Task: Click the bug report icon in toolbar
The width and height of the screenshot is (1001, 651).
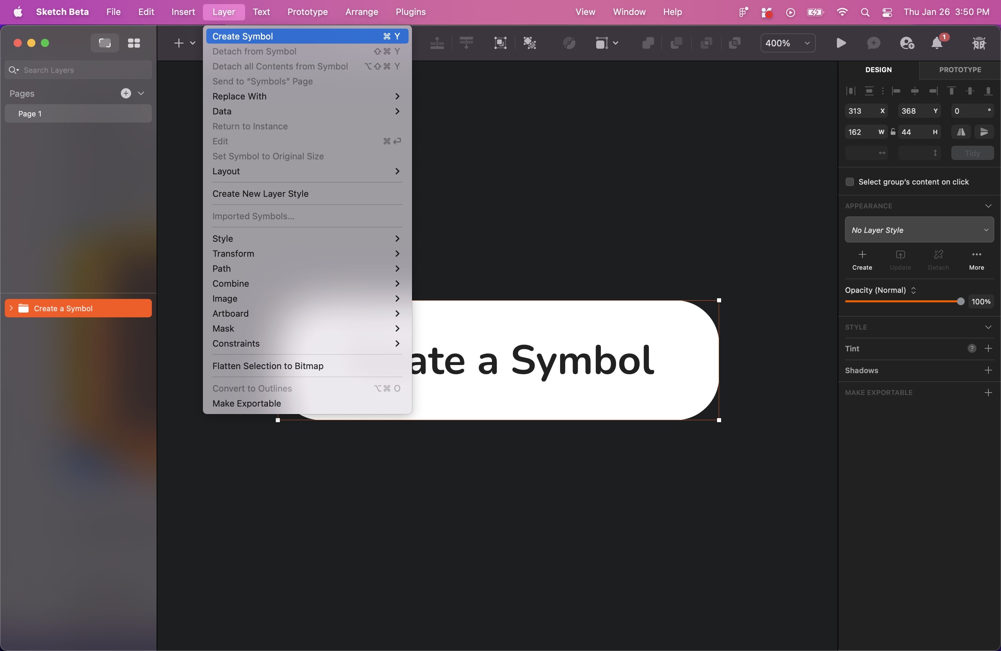Action: pyautogui.click(x=979, y=43)
